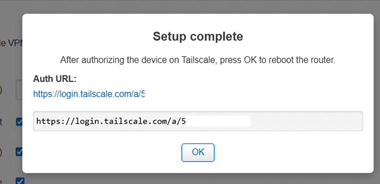This screenshot has height=184, width=380.
Task: Toggle the bottom checkbox at the screen edge
Action: [19, 181]
